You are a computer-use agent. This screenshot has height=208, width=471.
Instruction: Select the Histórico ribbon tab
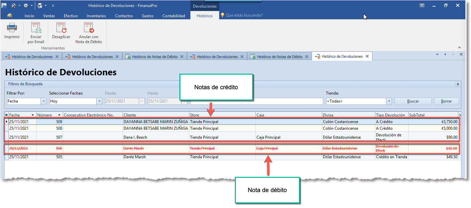(x=205, y=16)
